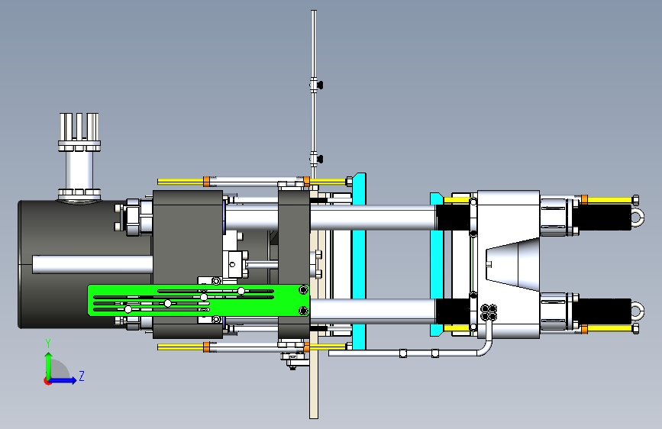The image size is (662, 429).
Task: Select the beige vertical bar extending downward
Action: [314, 380]
